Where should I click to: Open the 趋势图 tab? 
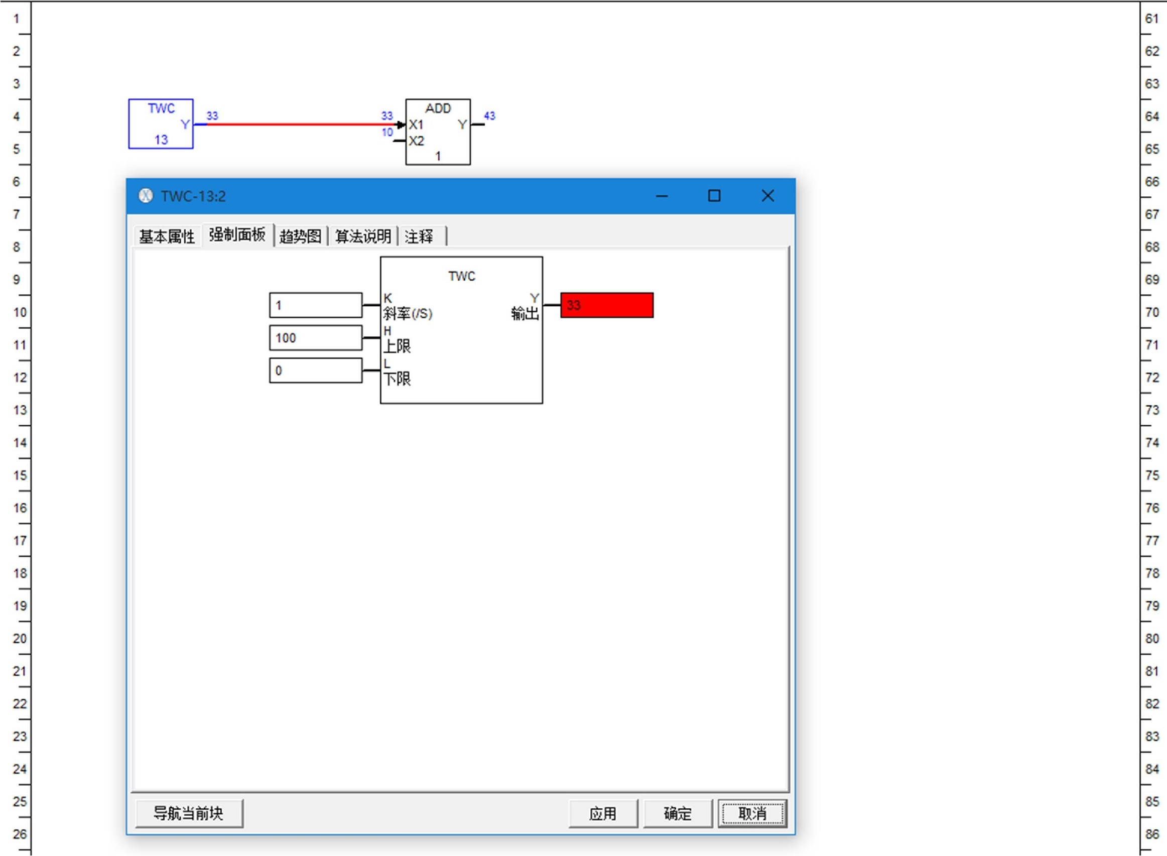(x=301, y=237)
